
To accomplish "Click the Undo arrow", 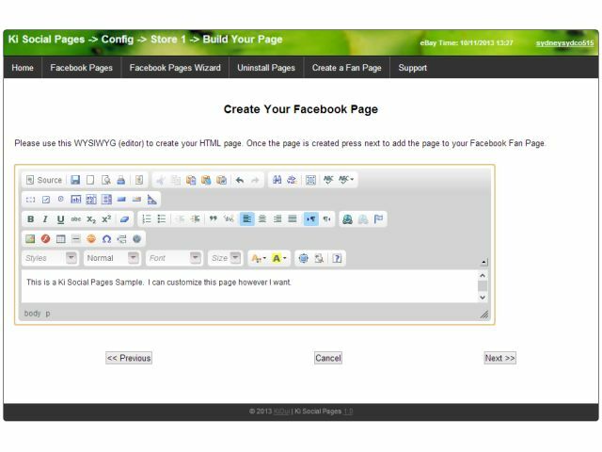I will [x=240, y=180].
